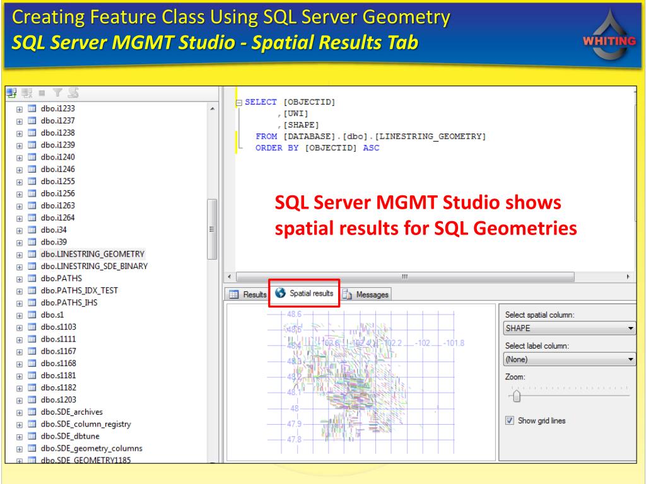Expand the dbo.i1264 table node
This screenshot has height=484, width=646.
[19, 219]
